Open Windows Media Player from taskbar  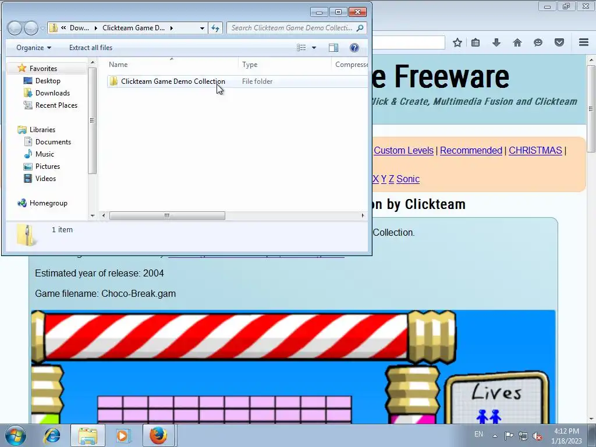click(122, 435)
